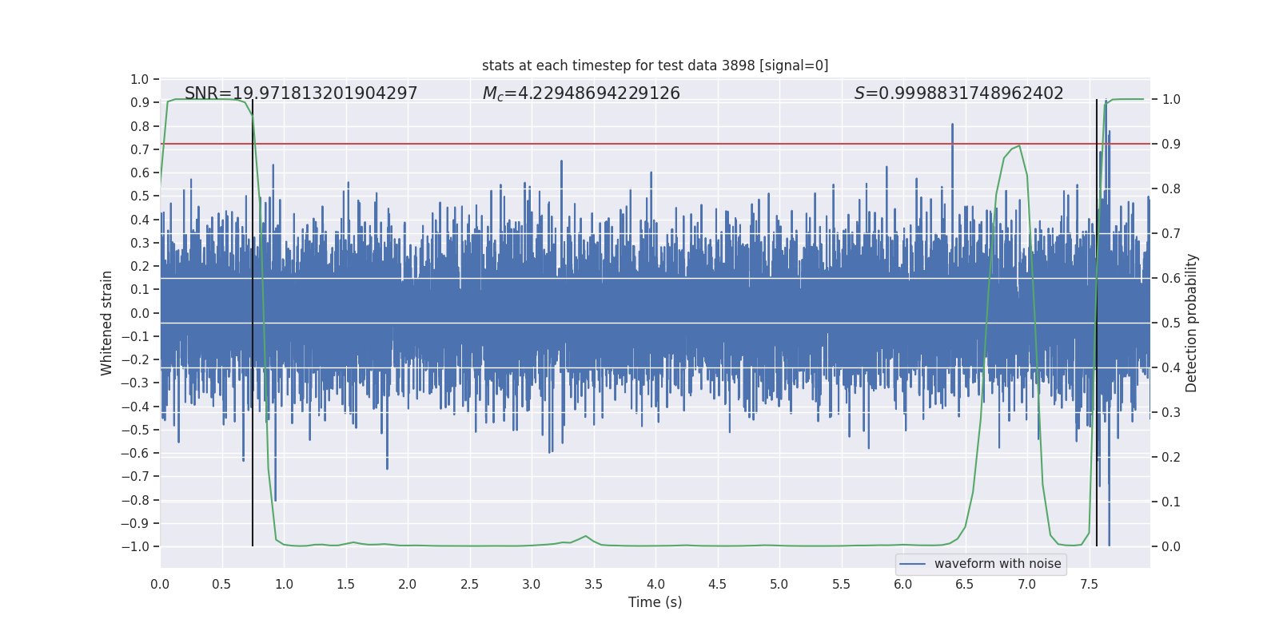
Task: Click the 0.0 tick on time axis
Action: pyautogui.click(x=160, y=584)
